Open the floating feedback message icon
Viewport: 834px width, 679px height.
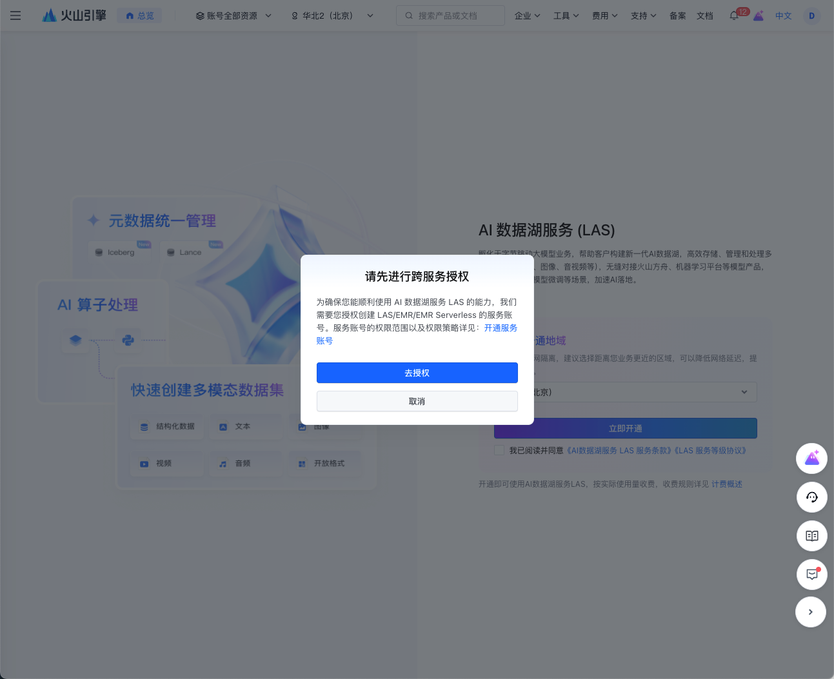811,575
